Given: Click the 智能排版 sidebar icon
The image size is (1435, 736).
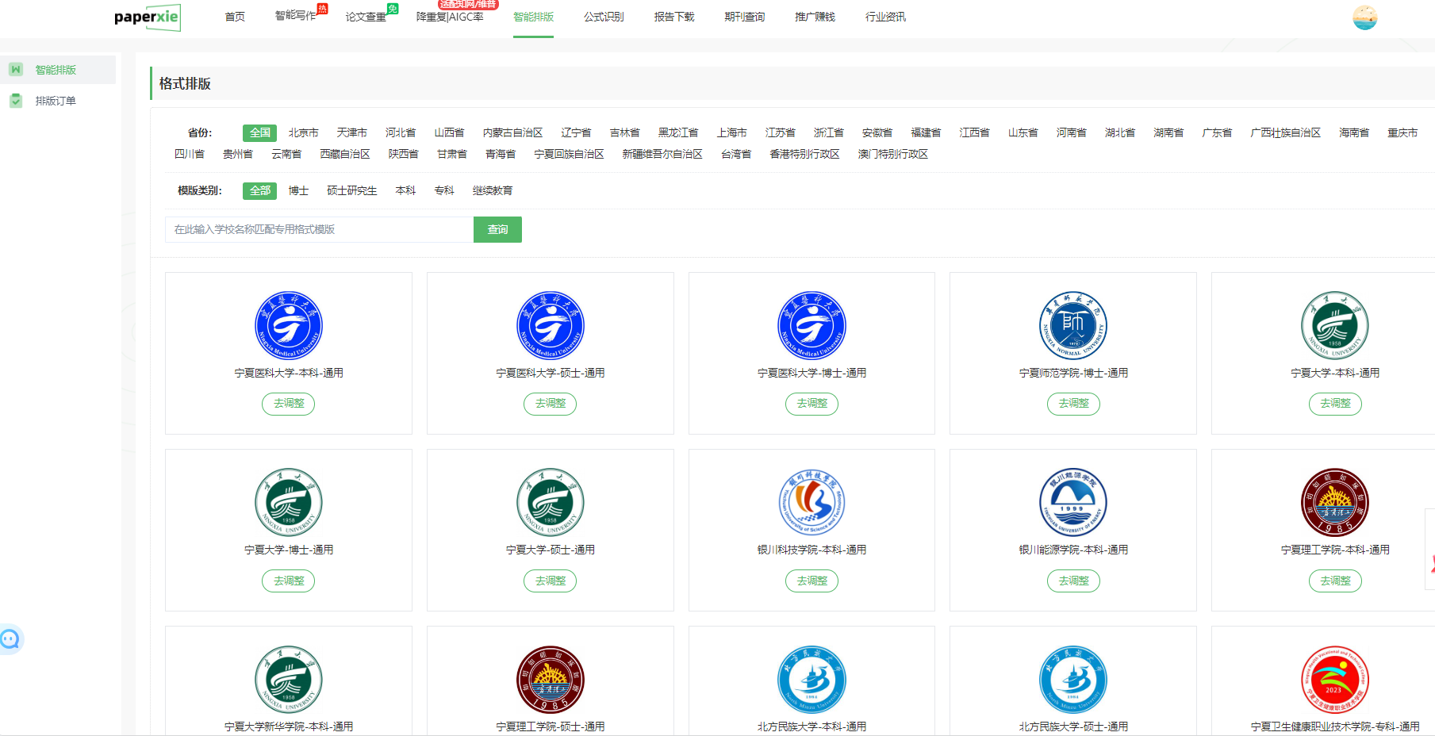Looking at the screenshot, I should pyautogui.click(x=16, y=70).
